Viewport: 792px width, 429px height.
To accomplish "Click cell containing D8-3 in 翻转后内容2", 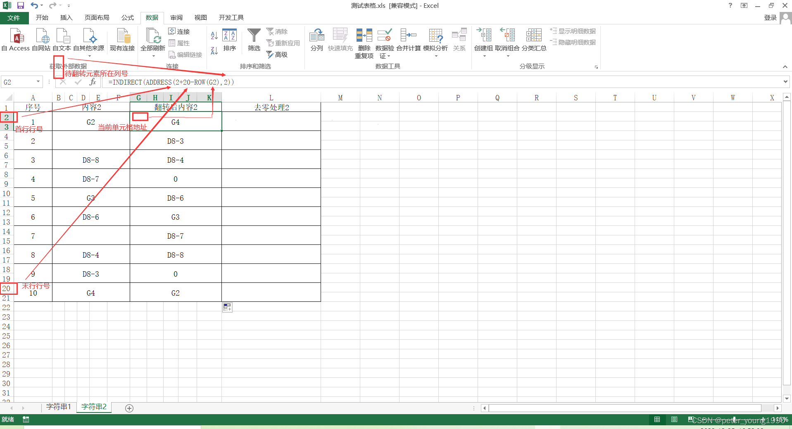I will pos(176,141).
